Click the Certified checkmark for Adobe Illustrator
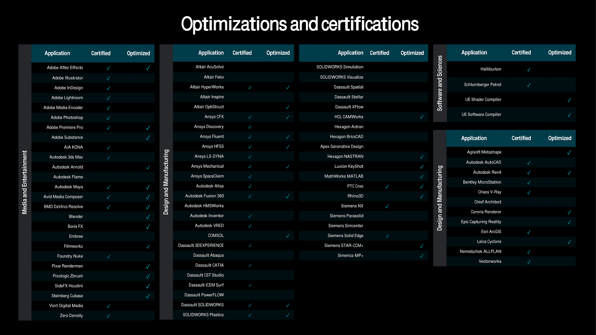This screenshot has width=596, height=335. [108, 78]
